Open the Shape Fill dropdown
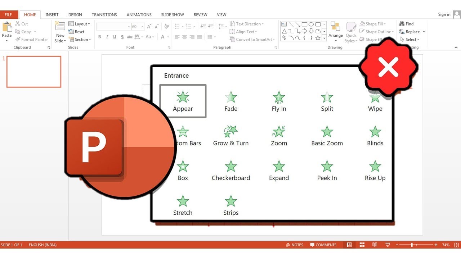 click(x=373, y=24)
